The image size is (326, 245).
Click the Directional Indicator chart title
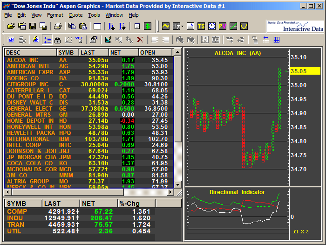(237, 192)
